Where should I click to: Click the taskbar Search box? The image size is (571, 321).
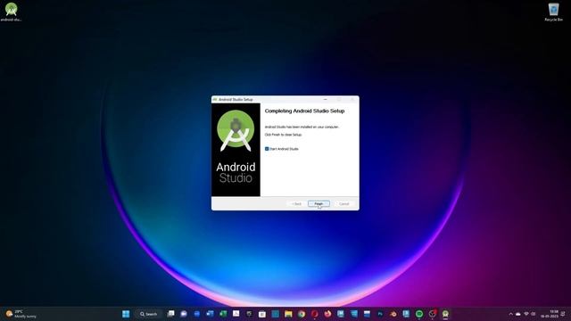(x=149, y=314)
